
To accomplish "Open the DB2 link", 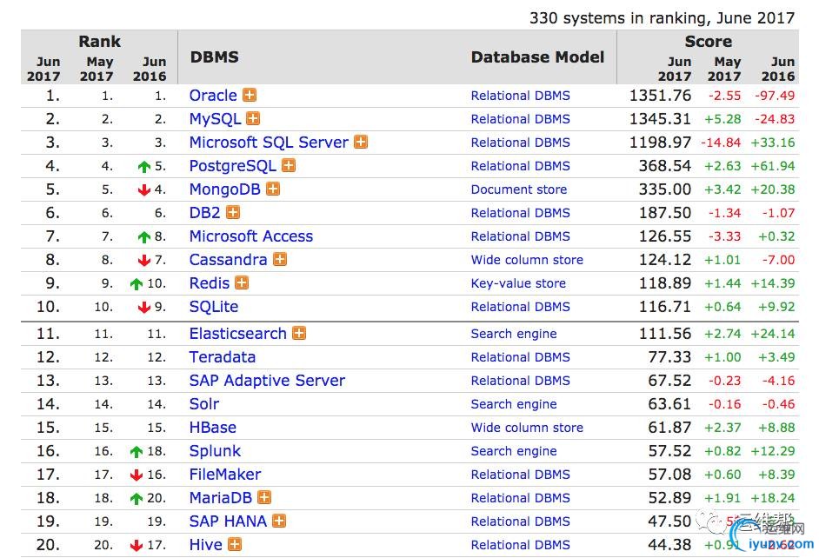I will point(205,213).
